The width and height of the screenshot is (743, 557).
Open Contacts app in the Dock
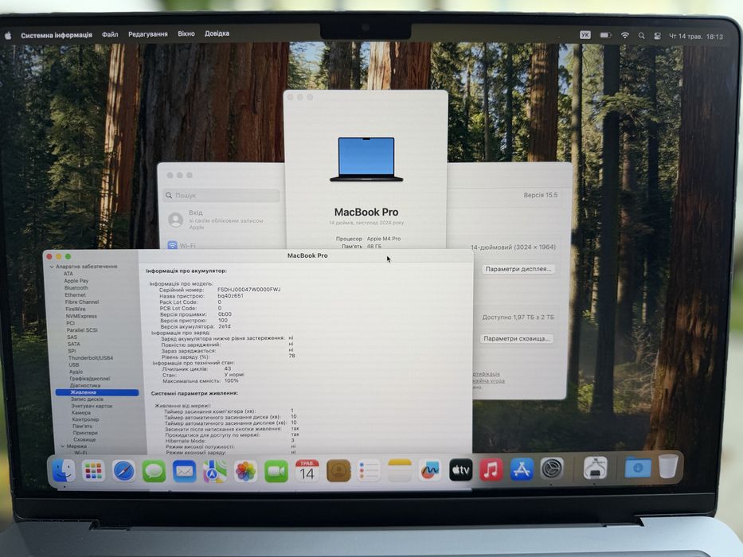tap(338, 471)
